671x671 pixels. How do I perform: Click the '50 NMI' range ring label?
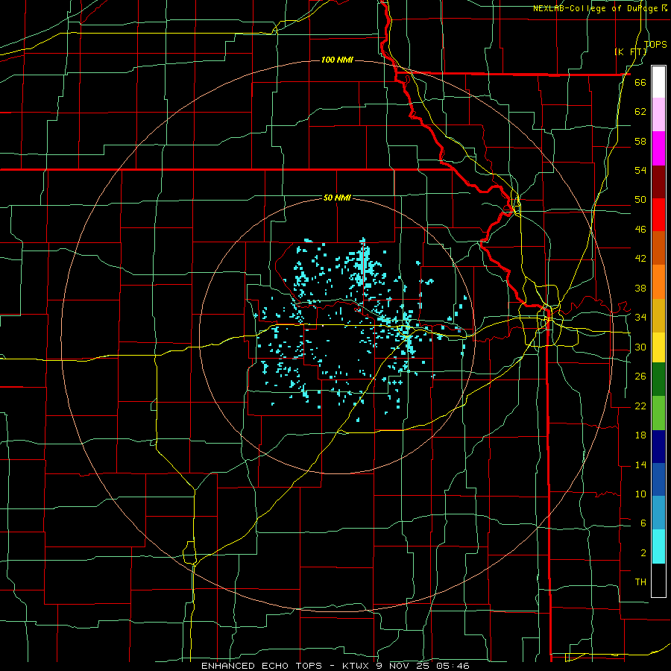tap(337, 198)
